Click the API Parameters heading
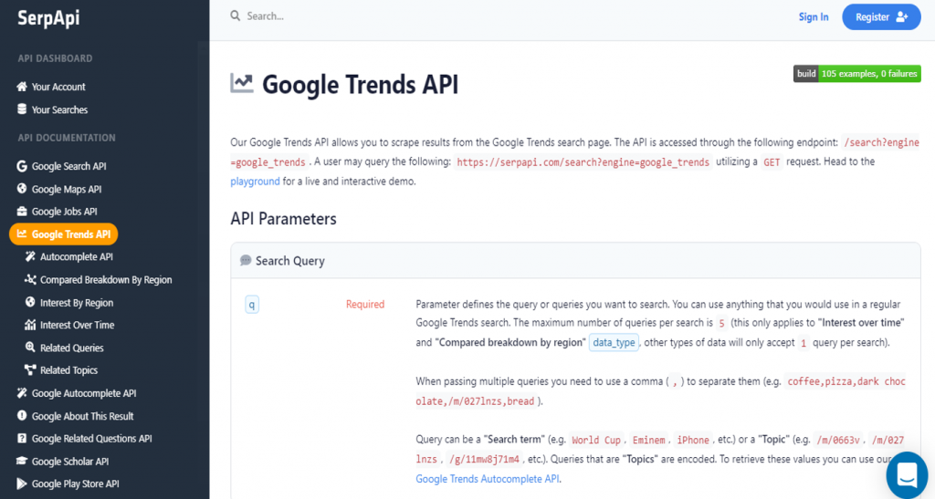The width and height of the screenshot is (935, 499). tap(283, 219)
